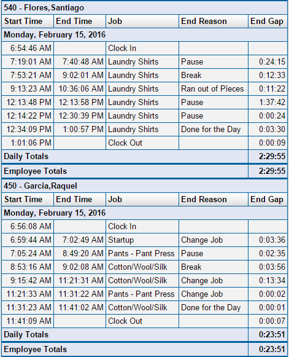
Task: Select the 450 - Garcia,Raquel employee header
Action: [144, 186]
